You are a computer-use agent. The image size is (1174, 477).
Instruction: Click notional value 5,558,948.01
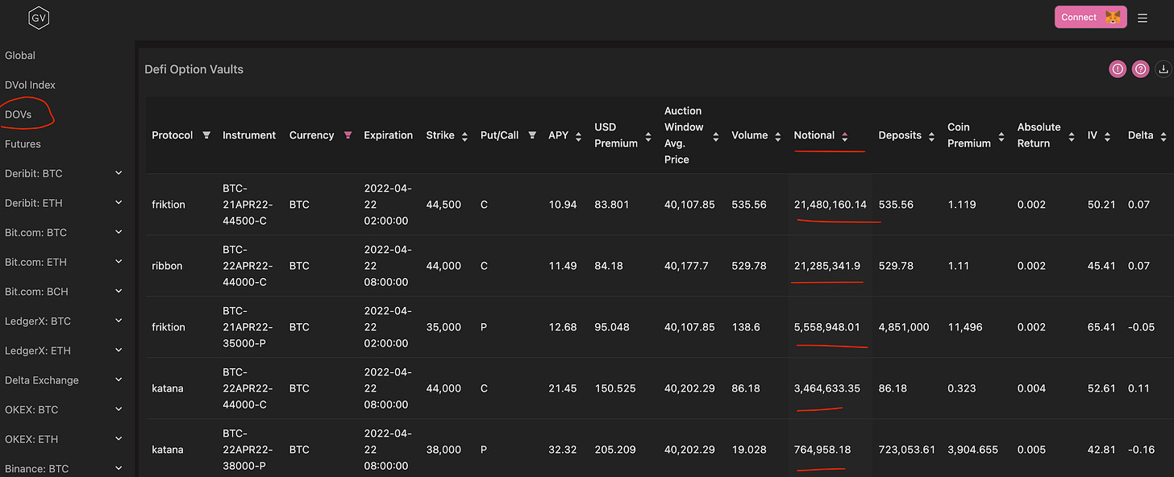click(x=827, y=327)
